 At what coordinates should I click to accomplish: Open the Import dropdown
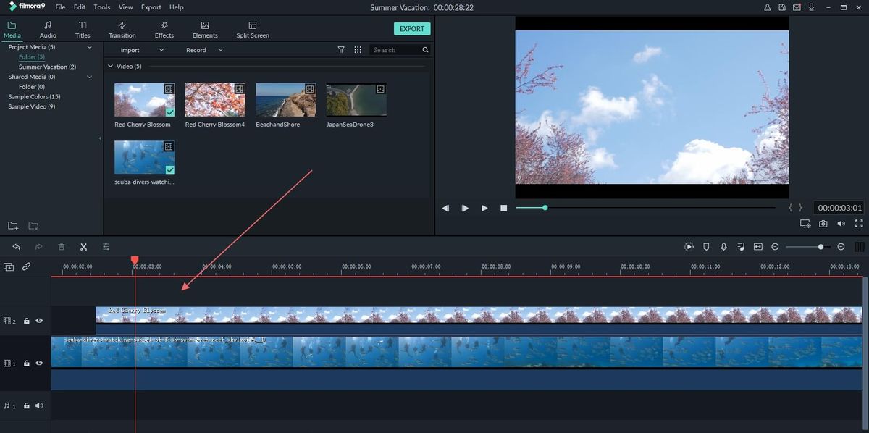point(142,50)
